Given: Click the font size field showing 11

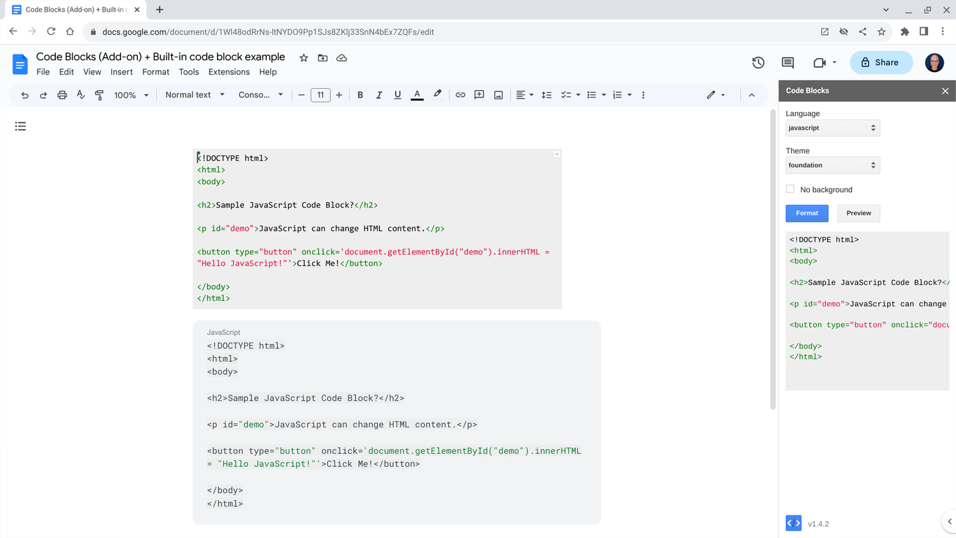Looking at the screenshot, I should tap(320, 95).
